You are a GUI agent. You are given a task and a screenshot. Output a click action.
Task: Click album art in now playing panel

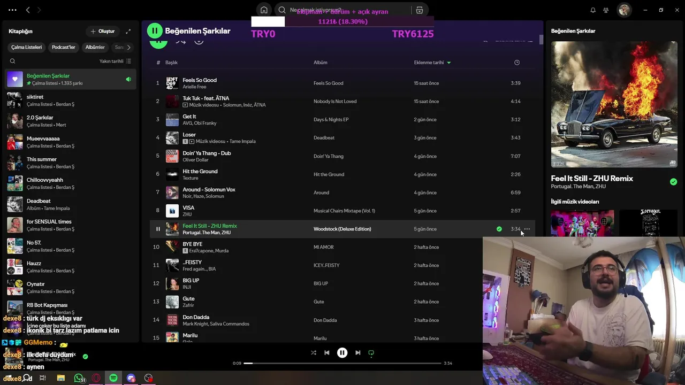tap(614, 105)
